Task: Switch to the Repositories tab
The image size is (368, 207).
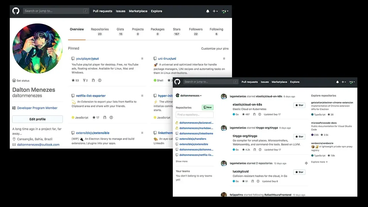Action: (100, 32)
